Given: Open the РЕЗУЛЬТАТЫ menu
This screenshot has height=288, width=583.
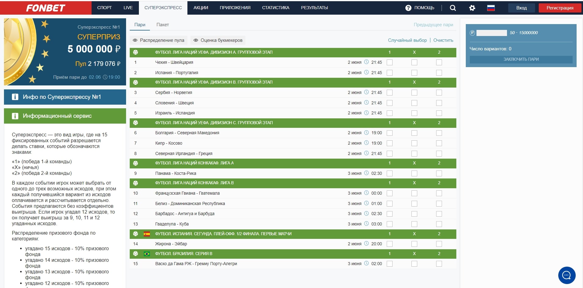Looking at the screenshot, I should [314, 8].
